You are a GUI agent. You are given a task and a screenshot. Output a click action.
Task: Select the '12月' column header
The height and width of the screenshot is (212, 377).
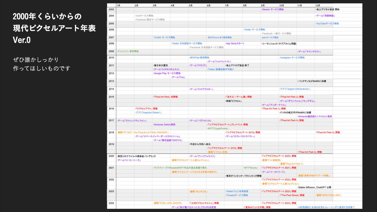[318, 5]
